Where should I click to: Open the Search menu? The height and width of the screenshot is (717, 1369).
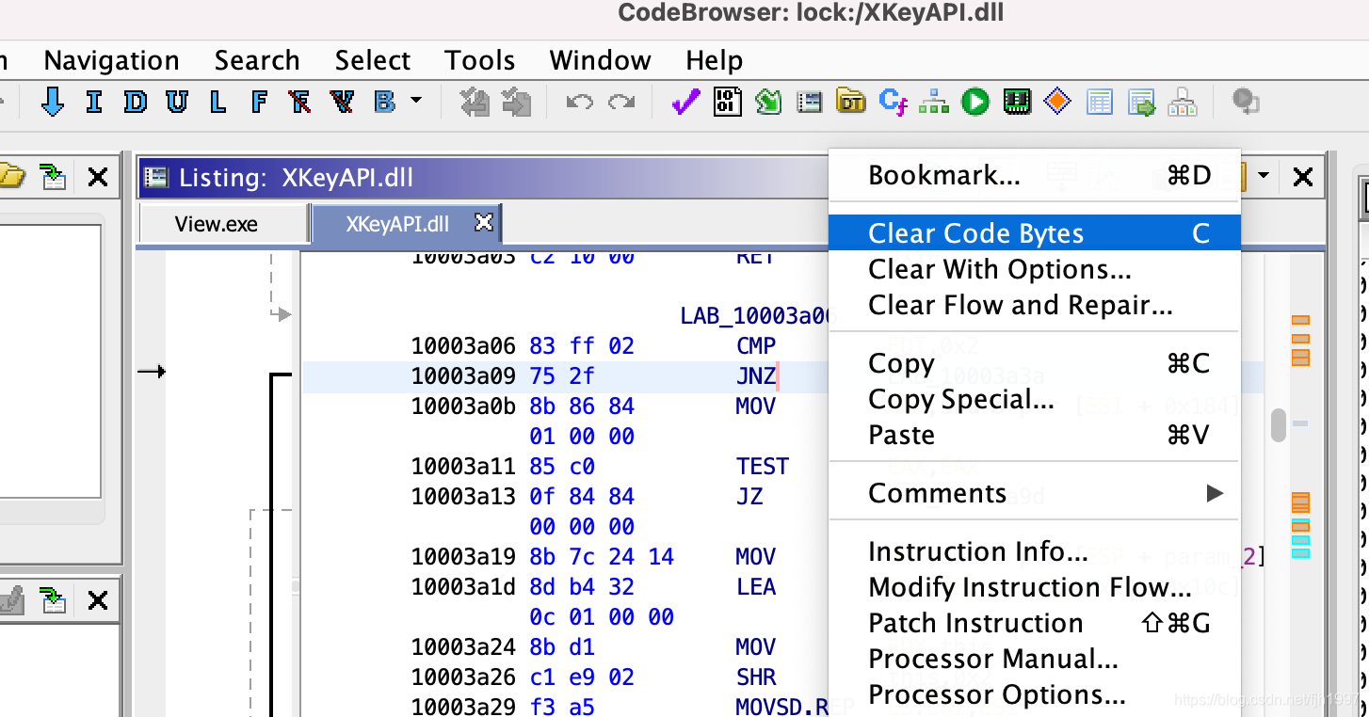click(x=257, y=60)
